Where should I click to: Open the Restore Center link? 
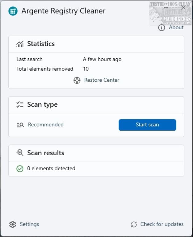click(x=102, y=80)
